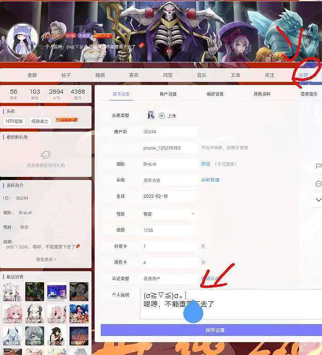Click the 2894 人气 count
The width and height of the screenshot is (322, 355).
pos(56,94)
